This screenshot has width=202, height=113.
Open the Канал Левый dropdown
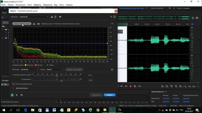(55, 69)
